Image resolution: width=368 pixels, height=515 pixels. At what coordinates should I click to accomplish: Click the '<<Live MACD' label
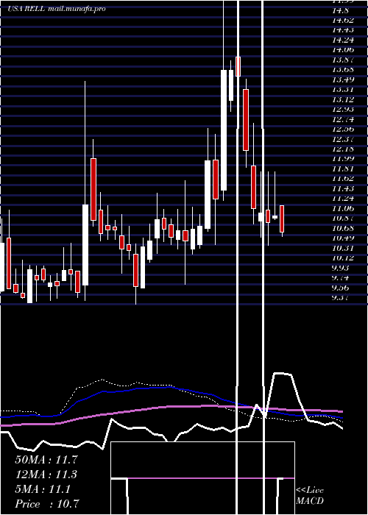click(310, 496)
